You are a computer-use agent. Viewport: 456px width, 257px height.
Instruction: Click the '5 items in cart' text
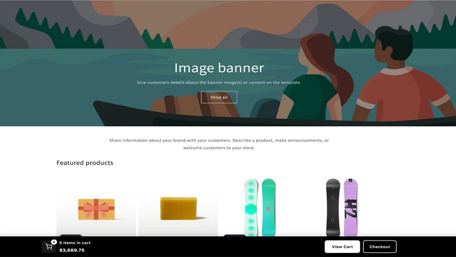pos(75,243)
